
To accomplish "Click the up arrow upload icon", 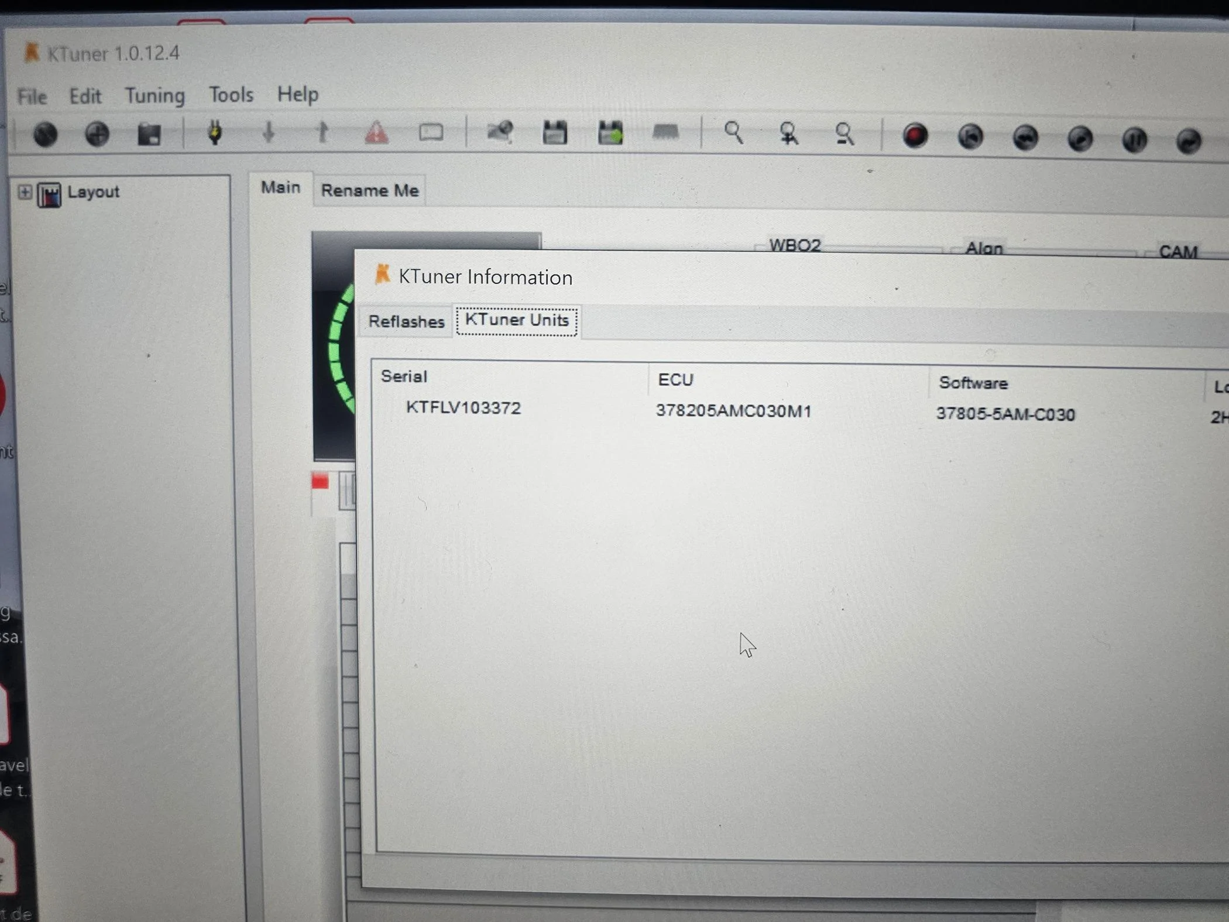I will [x=322, y=133].
